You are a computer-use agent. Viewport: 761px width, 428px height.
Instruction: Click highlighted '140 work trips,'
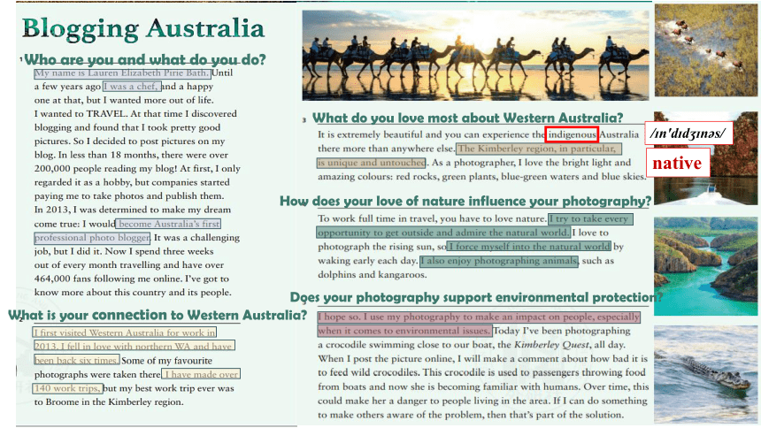67,388
